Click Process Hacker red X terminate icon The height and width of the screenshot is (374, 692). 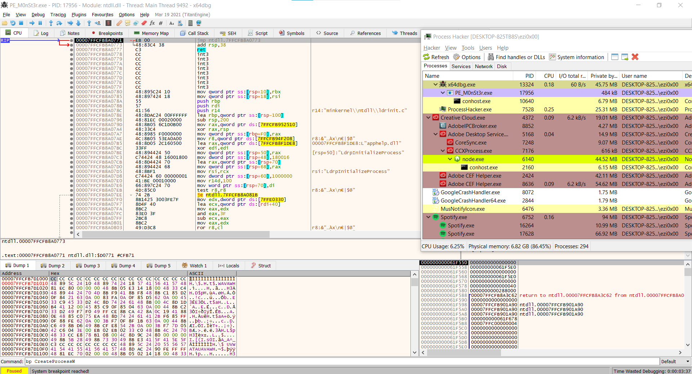tap(635, 57)
